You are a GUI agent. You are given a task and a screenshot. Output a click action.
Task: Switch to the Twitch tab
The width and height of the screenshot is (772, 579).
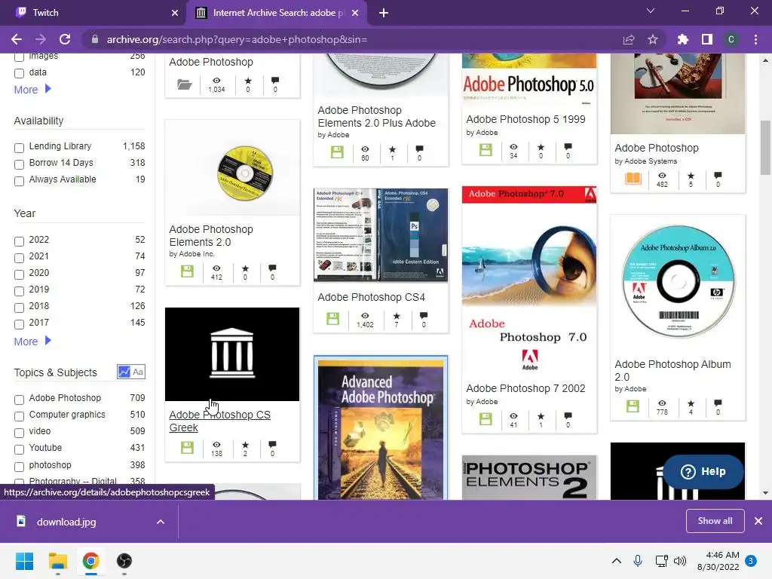pyautogui.click(x=93, y=13)
